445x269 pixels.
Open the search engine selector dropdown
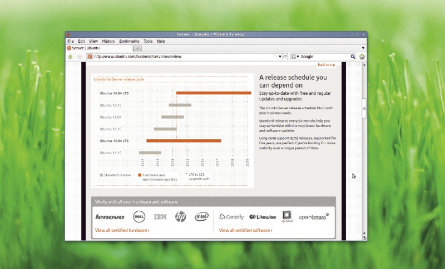298,57
